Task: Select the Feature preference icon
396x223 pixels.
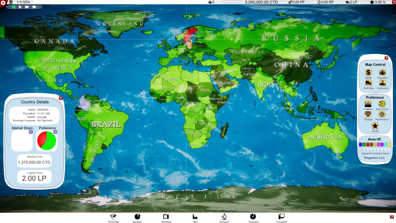Action: pos(368,104)
